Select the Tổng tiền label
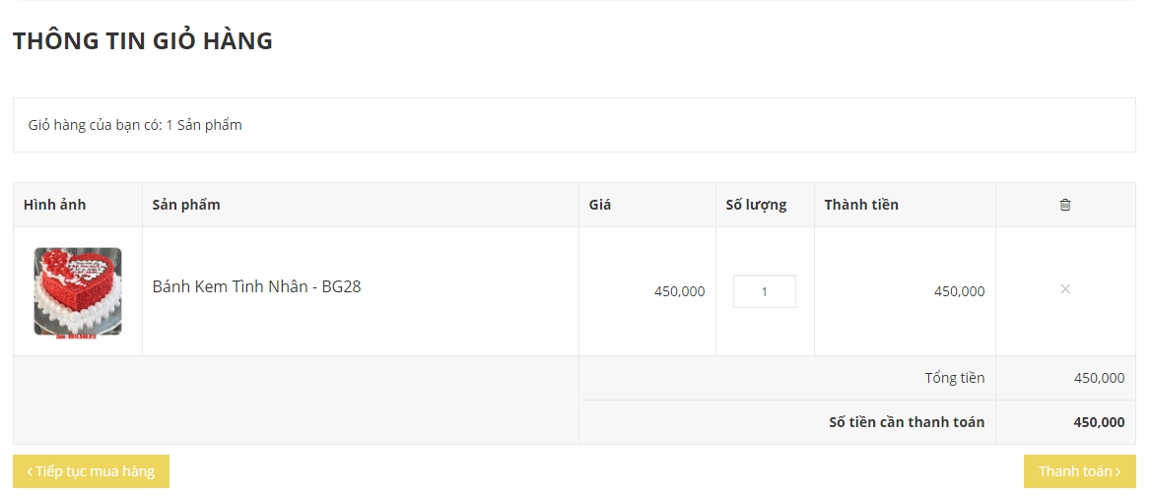This screenshot has height=496, width=1151. point(954,378)
